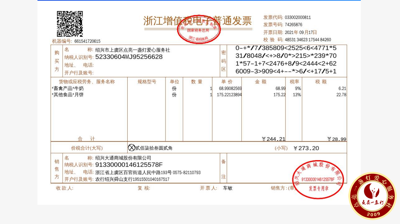Screen dimensions: 400x224
Task: Click the 9% tax rate
Action: point(298,88)
